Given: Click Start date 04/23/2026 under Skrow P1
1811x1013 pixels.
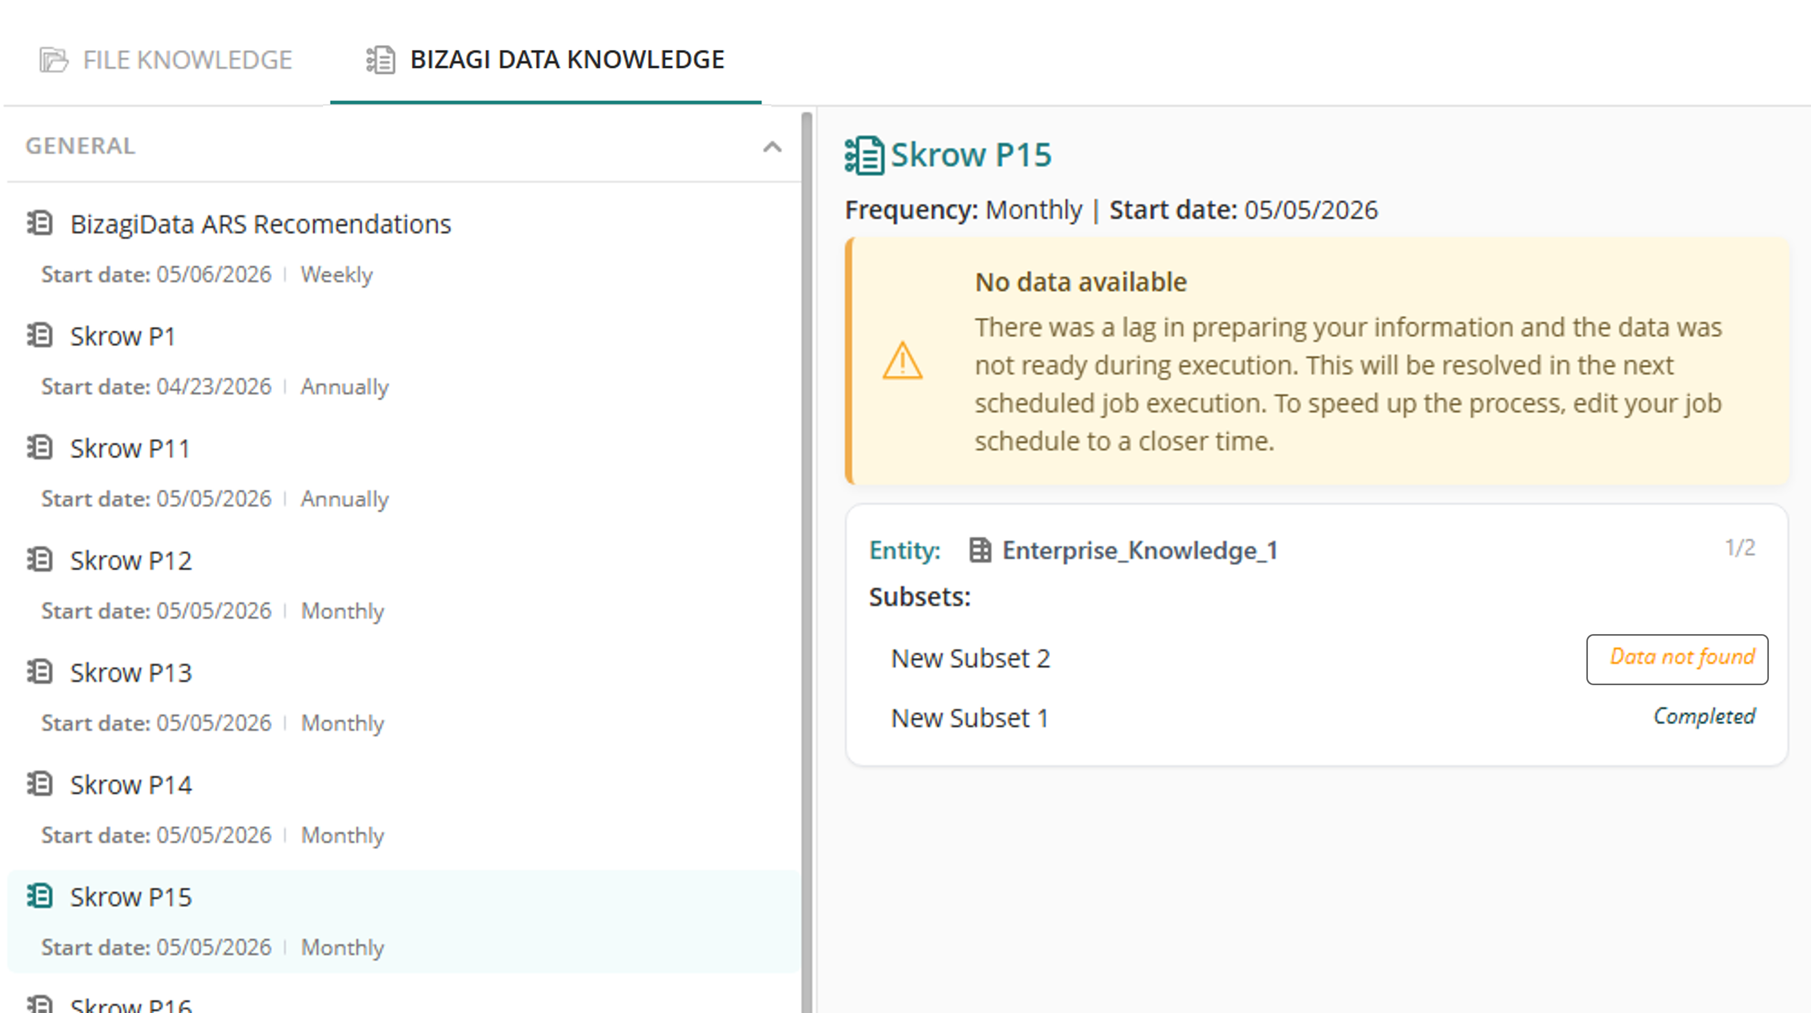Looking at the screenshot, I should click(x=156, y=387).
